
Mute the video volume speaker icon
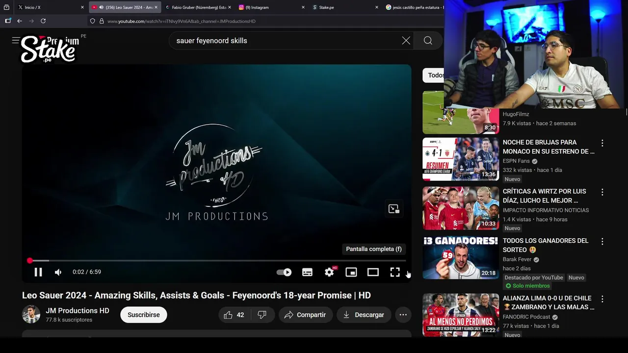click(x=58, y=272)
